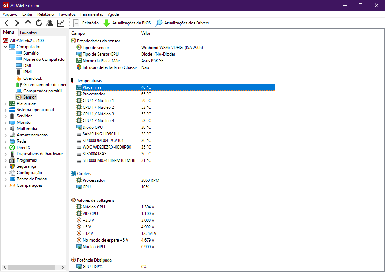Click the Overclock flame icon
385x272 pixels.
(x=19, y=78)
